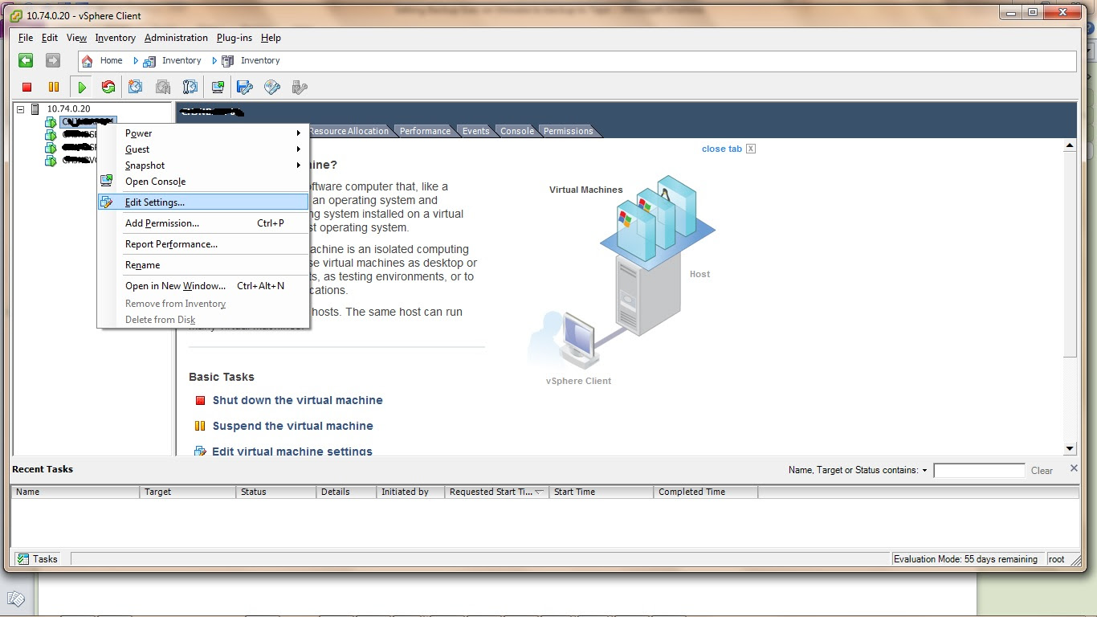Choose Edit Settings... from the context menu

tap(202, 202)
